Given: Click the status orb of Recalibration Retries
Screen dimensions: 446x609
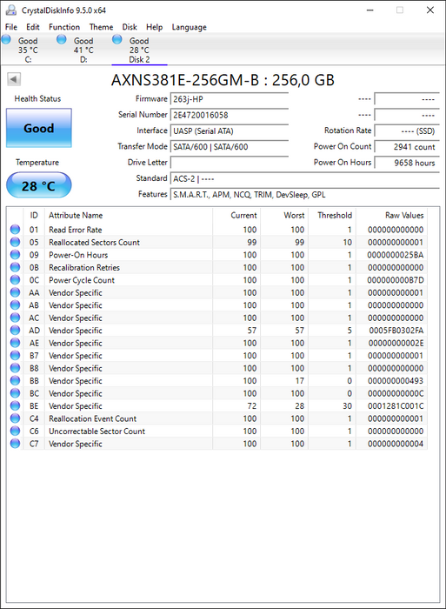Looking at the screenshot, I should [x=15, y=267].
